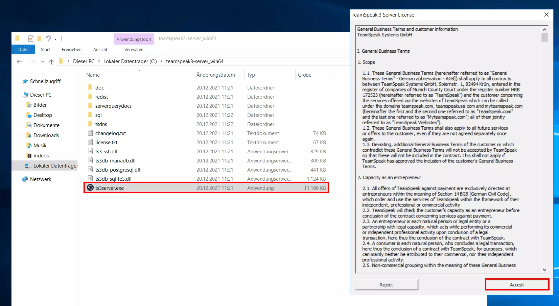Select the Anwendungstools contextual tab

coord(134,39)
